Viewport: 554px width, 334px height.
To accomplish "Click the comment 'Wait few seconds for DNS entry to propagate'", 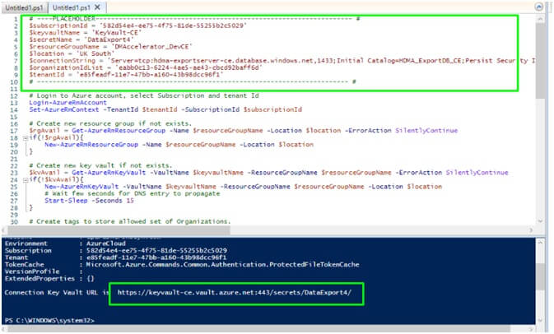I will pyautogui.click(x=133, y=194).
